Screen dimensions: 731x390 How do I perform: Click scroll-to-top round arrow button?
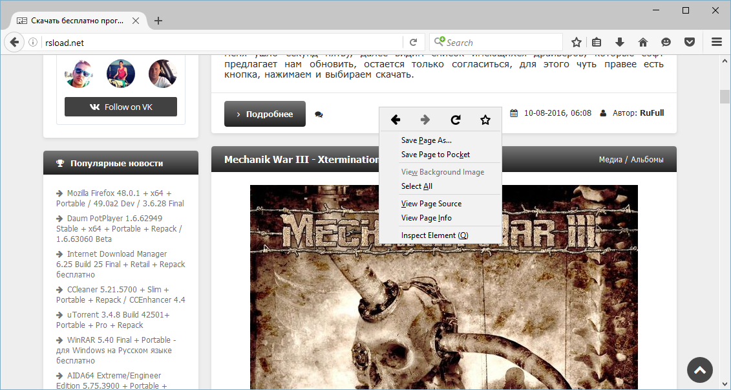(700, 370)
